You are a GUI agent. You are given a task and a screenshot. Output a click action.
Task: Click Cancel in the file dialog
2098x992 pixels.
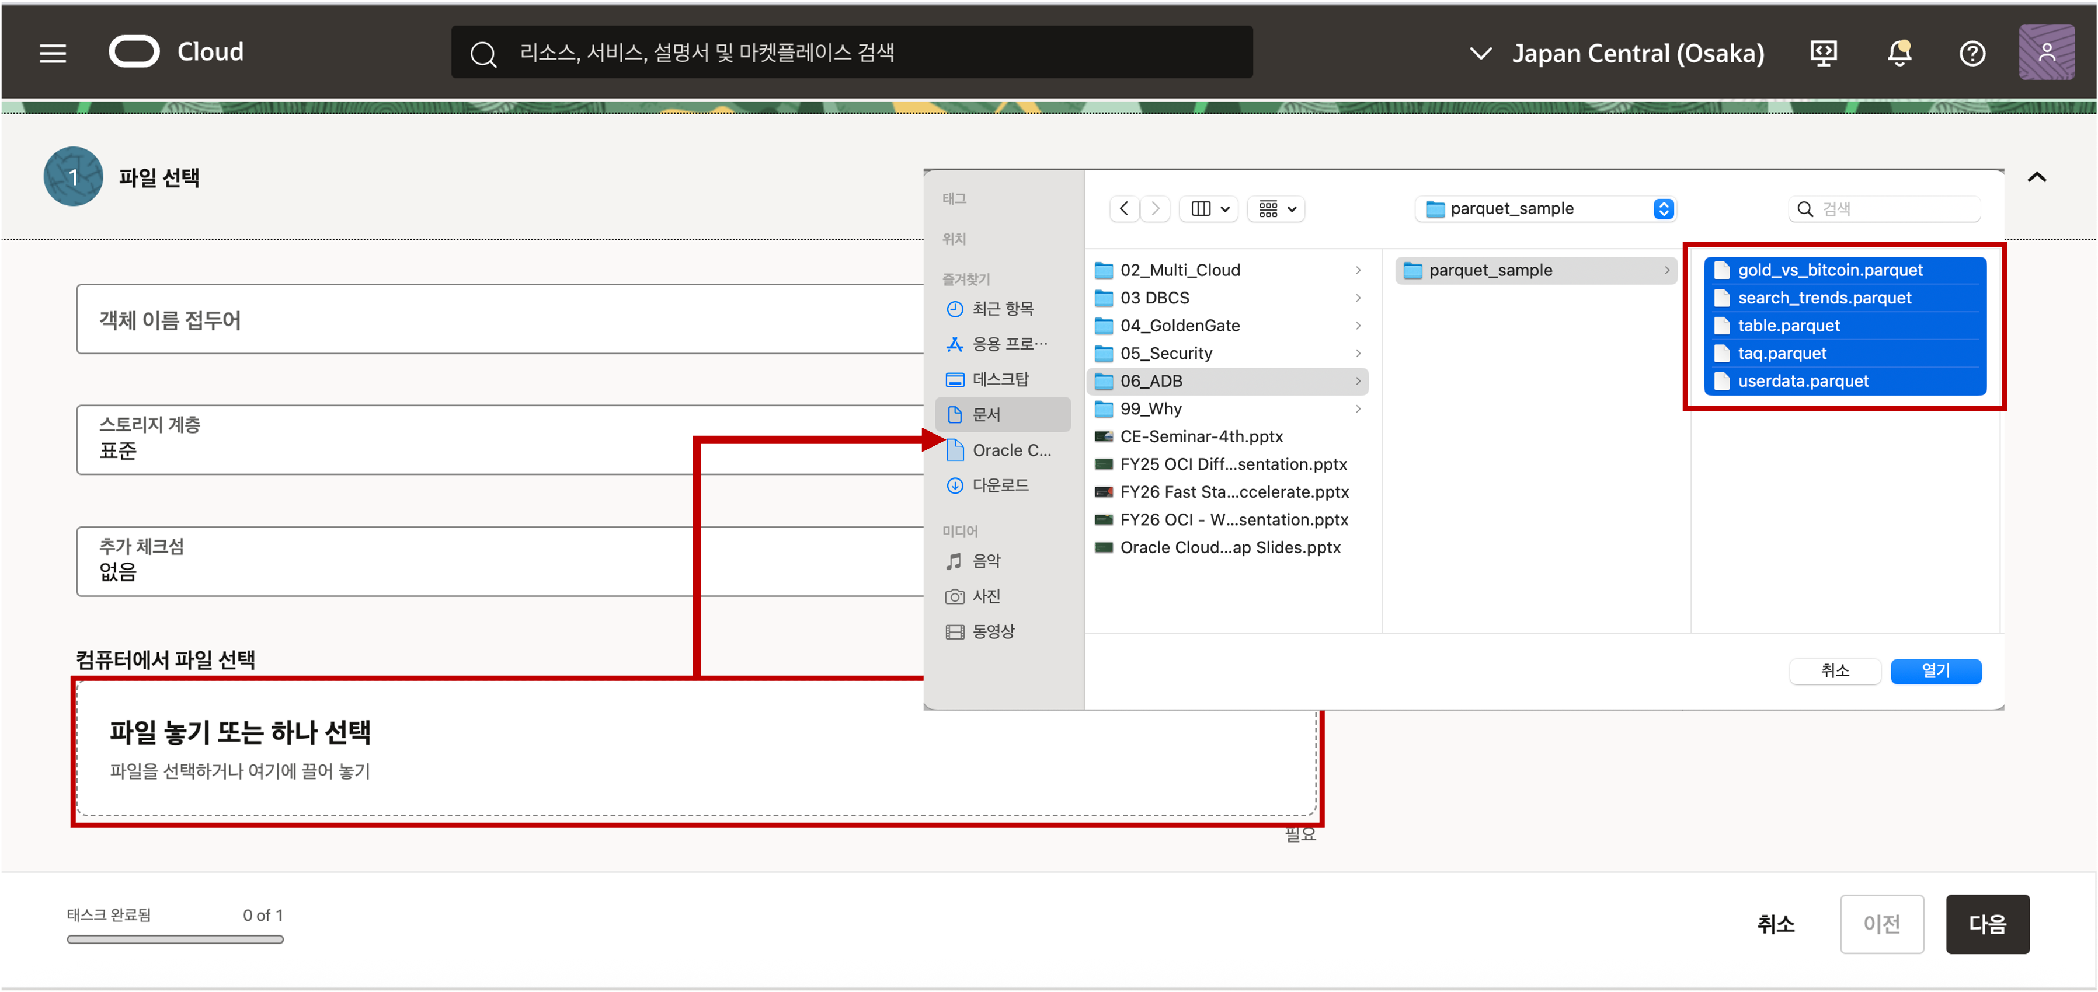coord(1835,672)
